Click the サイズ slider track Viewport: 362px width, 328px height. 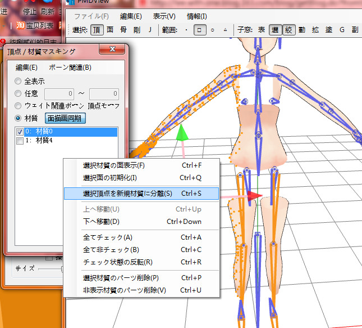click(x=51, y=269)
